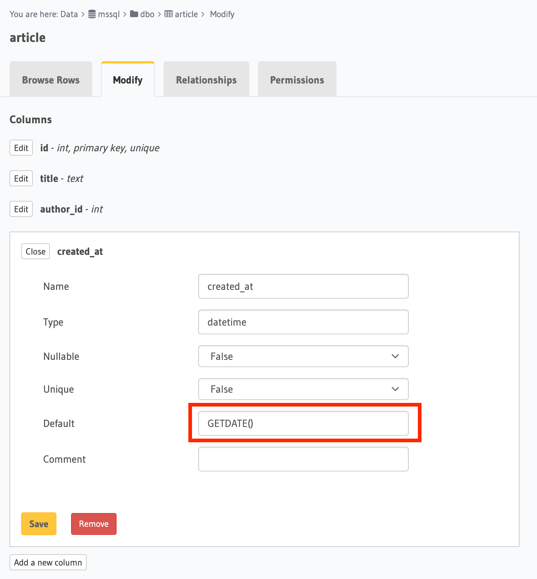Switch to the Browse Rows tab
This screenshot has height=579, width=537.
click(x=51, y=80)
